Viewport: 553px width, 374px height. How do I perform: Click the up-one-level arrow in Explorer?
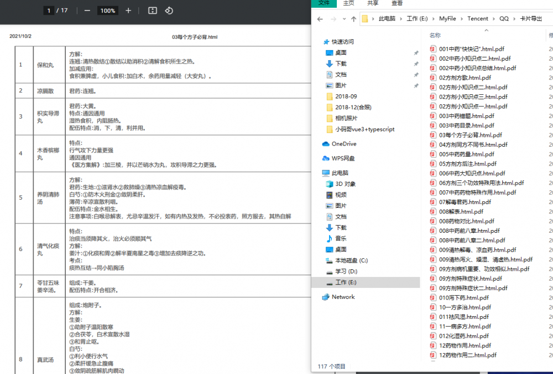pyautogui.click(x=353, y=19)
